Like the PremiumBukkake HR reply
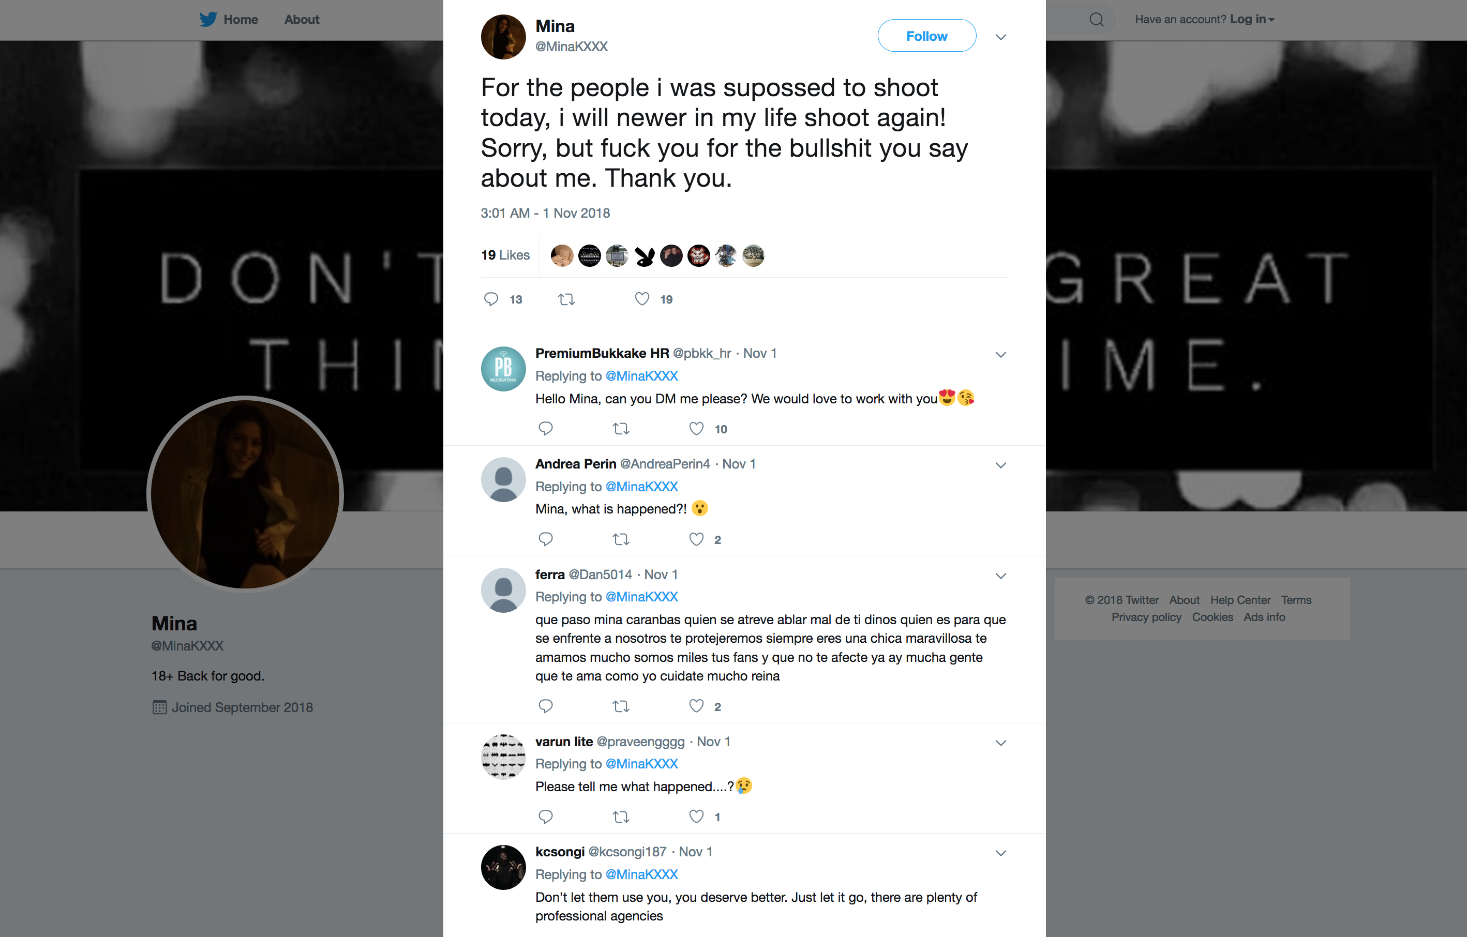This screenshot has height=937, width=1467. 696,429
